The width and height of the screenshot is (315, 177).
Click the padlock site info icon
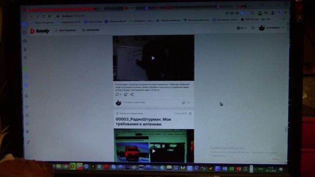pyautogui.click(x=58, y=16)
